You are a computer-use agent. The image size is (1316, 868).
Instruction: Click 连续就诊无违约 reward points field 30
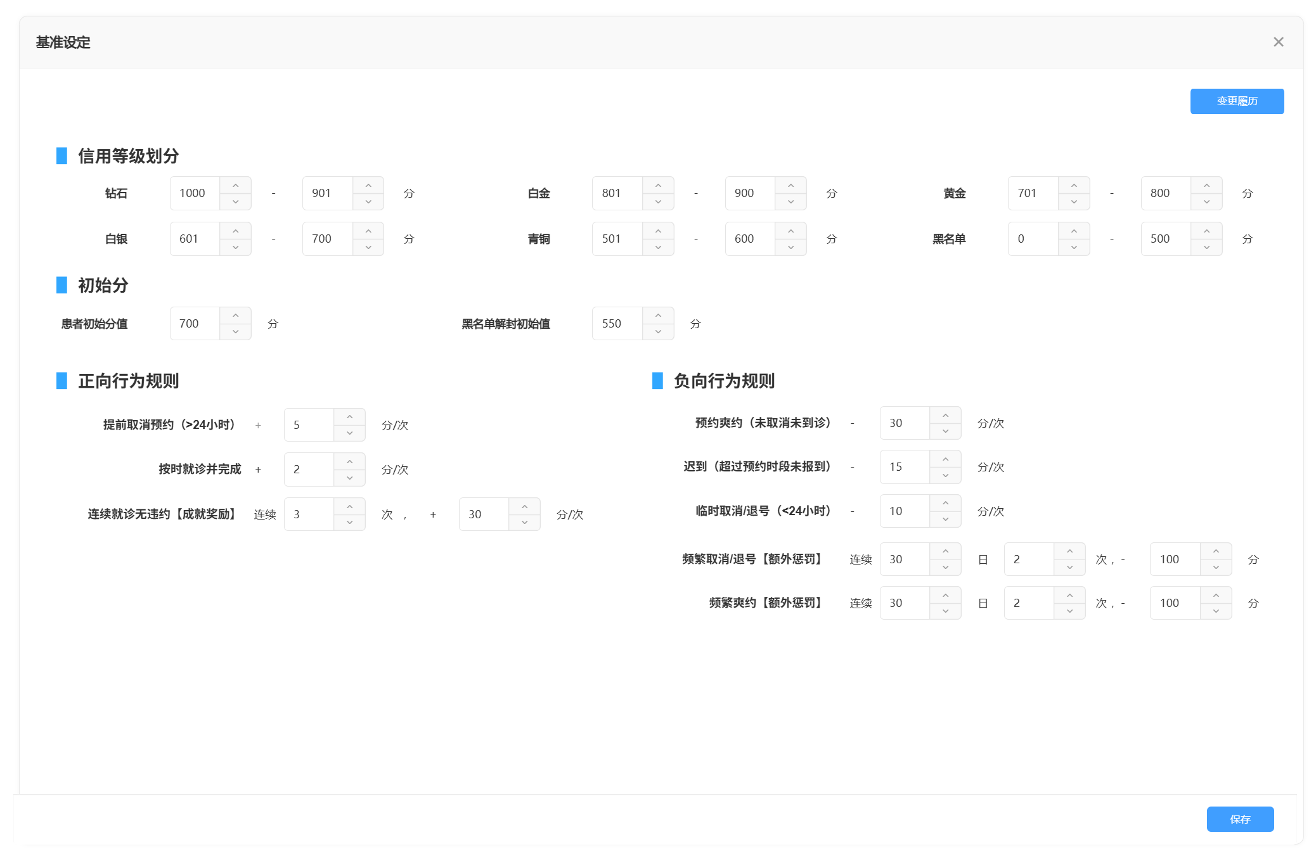tap(484, 514)
